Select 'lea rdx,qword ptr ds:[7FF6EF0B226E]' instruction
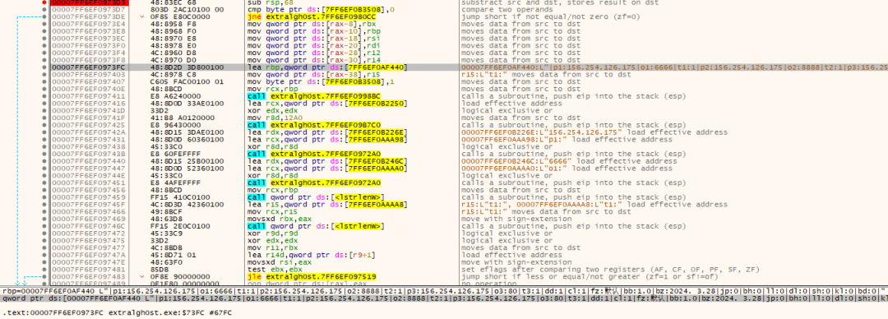Screen dimensions: 888x319 coord(327,132)
